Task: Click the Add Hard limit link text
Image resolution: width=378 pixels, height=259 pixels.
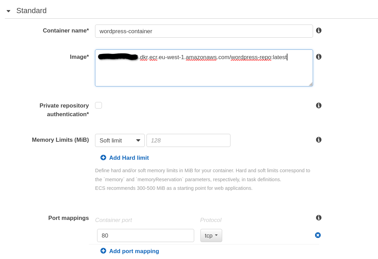Action: [129, 158]
